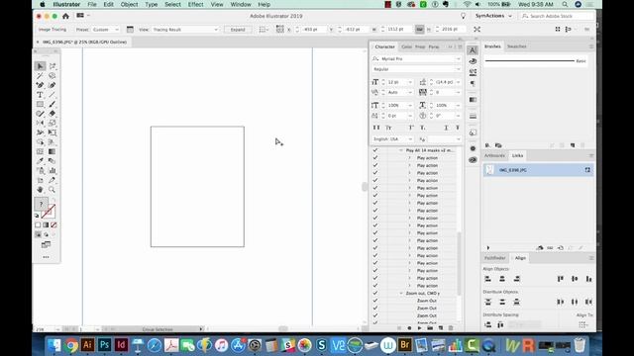Select the Line Segment tool
This screenshot has height=356, width=634.
point(53,95)
